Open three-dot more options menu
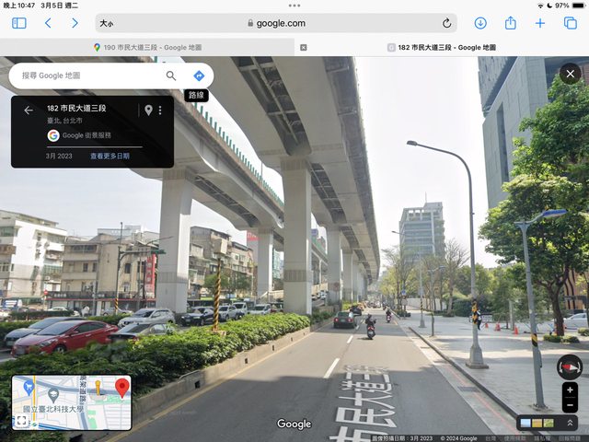The image size is (589, 442). coord(160,110)
